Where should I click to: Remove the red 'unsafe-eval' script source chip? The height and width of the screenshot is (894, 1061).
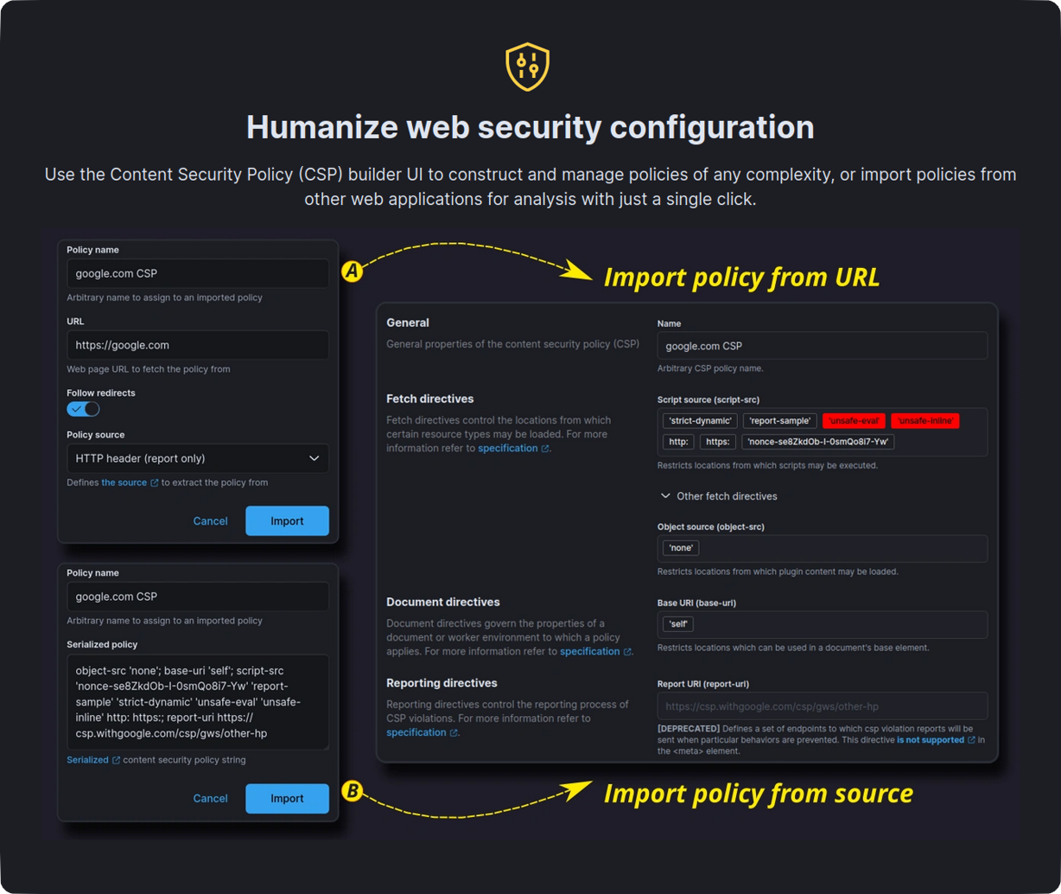coord(854,420)
